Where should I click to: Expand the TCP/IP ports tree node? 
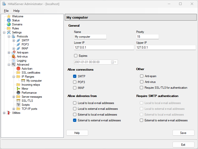tap(14, 109)
